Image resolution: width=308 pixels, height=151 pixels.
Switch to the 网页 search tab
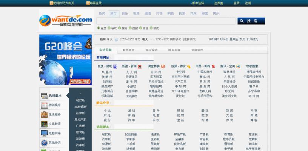(x=114, y=14)
